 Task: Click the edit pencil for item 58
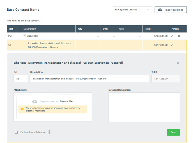click(172, 45)
